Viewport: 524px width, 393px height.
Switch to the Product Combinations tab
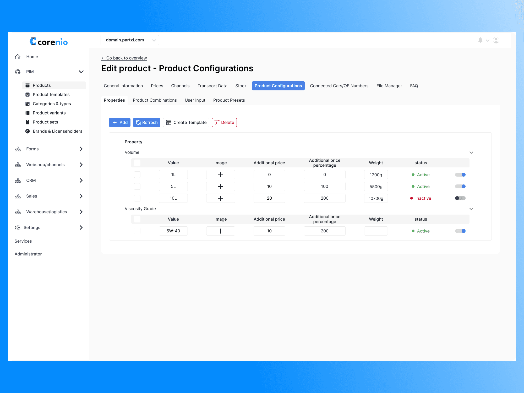click(155, 100)
